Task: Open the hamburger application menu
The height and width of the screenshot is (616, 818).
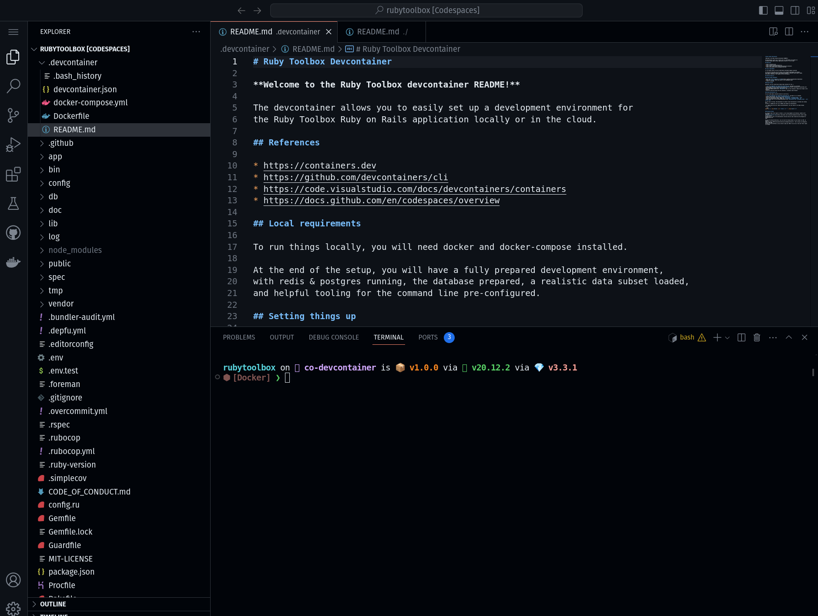Action: coord(13,32)
